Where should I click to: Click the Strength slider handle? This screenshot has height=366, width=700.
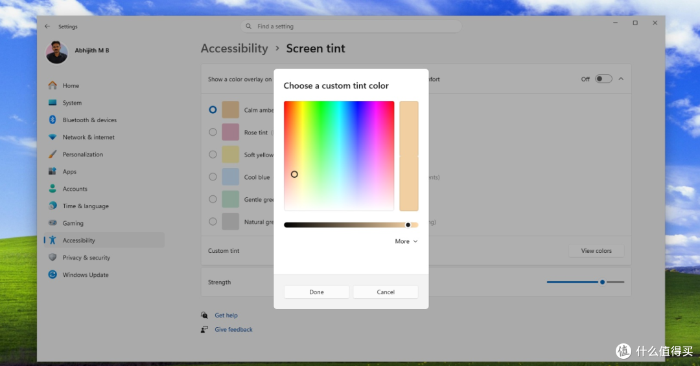coord(602,282)
